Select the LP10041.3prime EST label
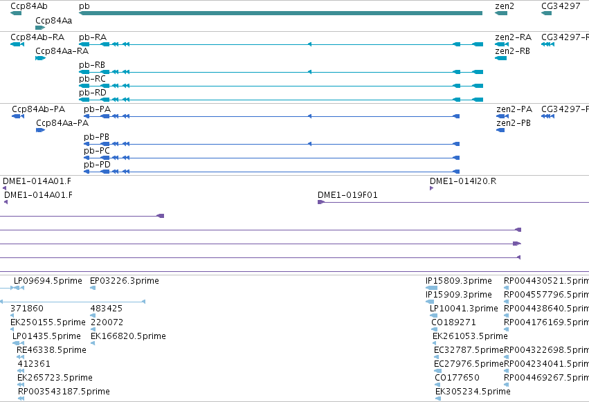The width and height of the screenshot is (589, 402). [x=464, y=309]
